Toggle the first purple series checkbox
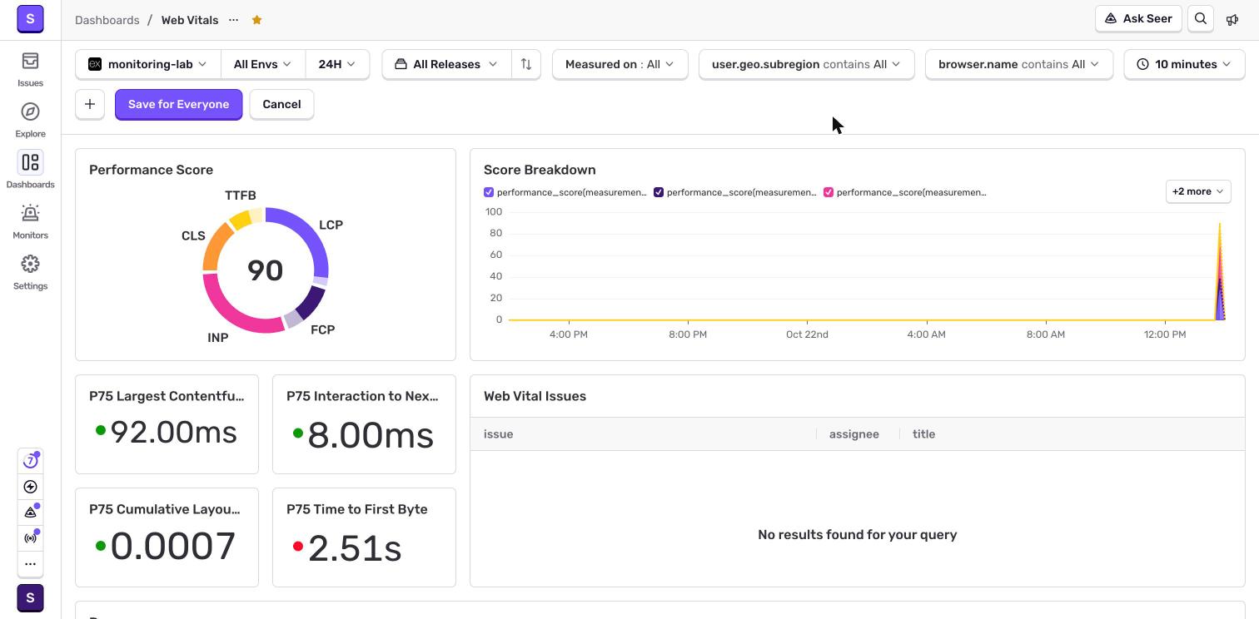 click(x=489, y=192)
